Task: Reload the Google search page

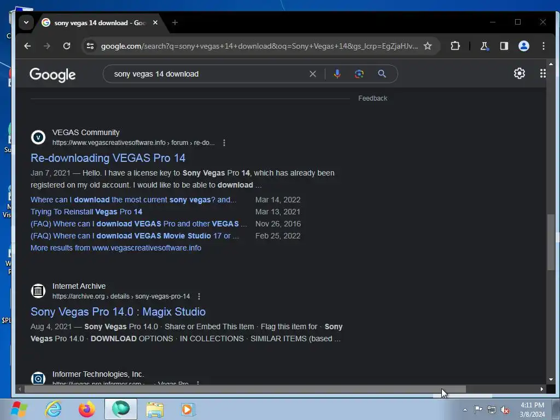Action: tap(66, 46)
